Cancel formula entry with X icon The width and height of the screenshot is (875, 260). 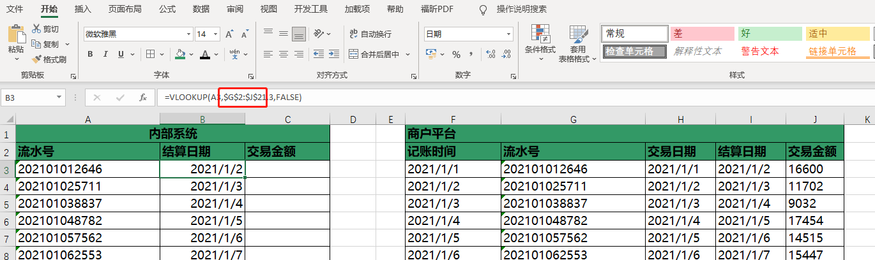click(97, 97)
